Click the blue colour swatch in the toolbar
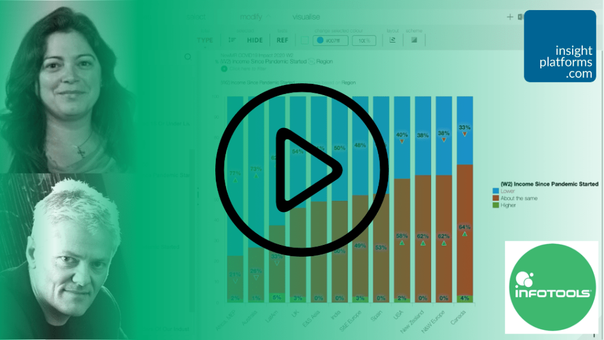 (320, 40)
